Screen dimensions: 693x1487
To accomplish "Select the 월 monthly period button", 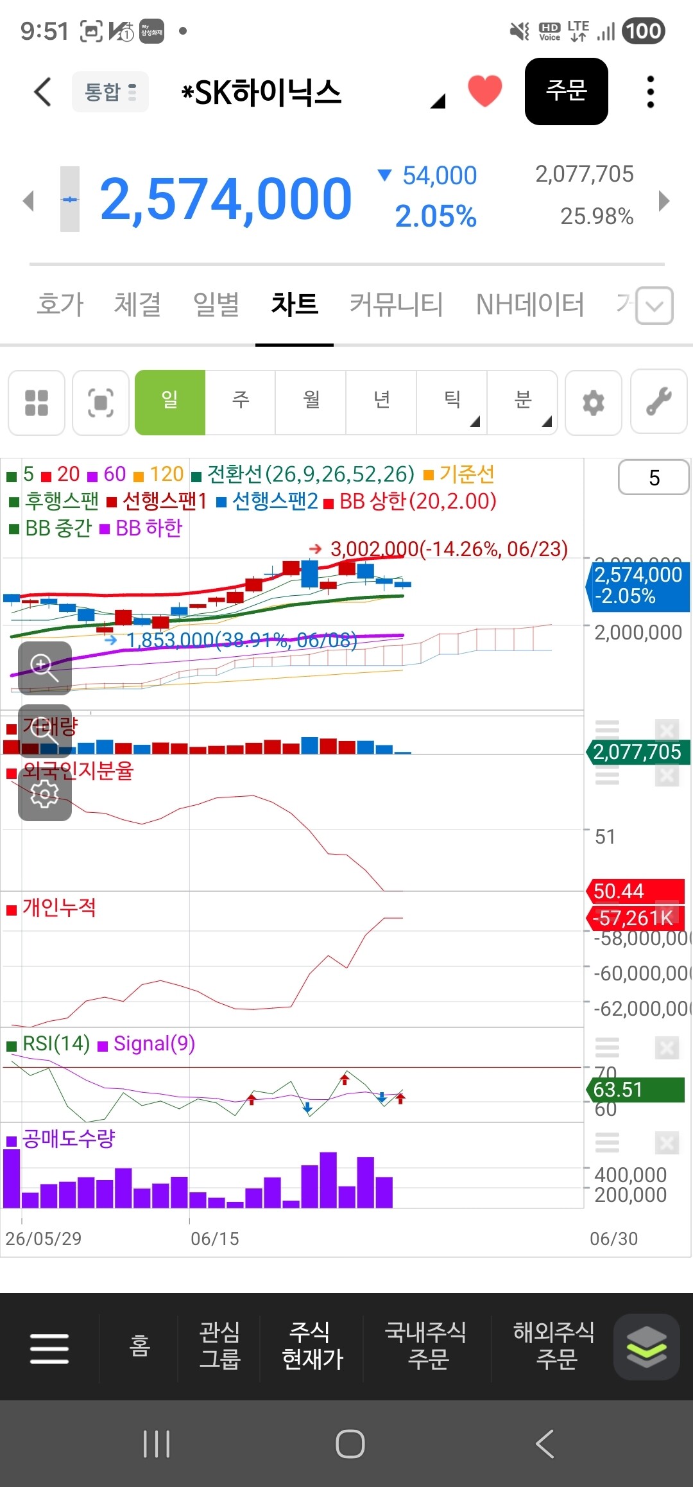I will coord(311,403).
